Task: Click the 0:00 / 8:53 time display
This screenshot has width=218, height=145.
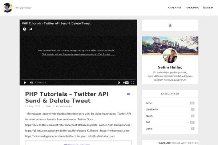Action: (x=40, y=83)
